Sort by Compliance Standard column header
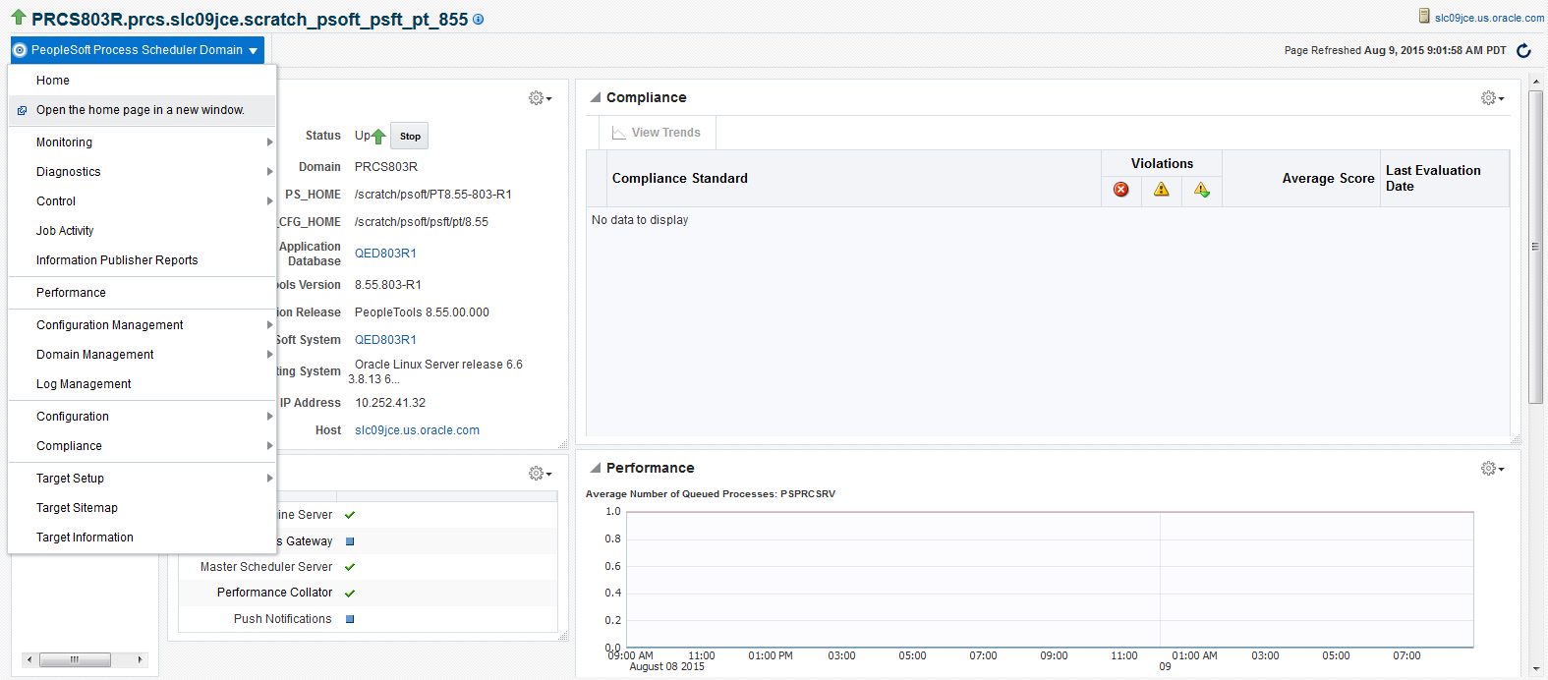 853,179
